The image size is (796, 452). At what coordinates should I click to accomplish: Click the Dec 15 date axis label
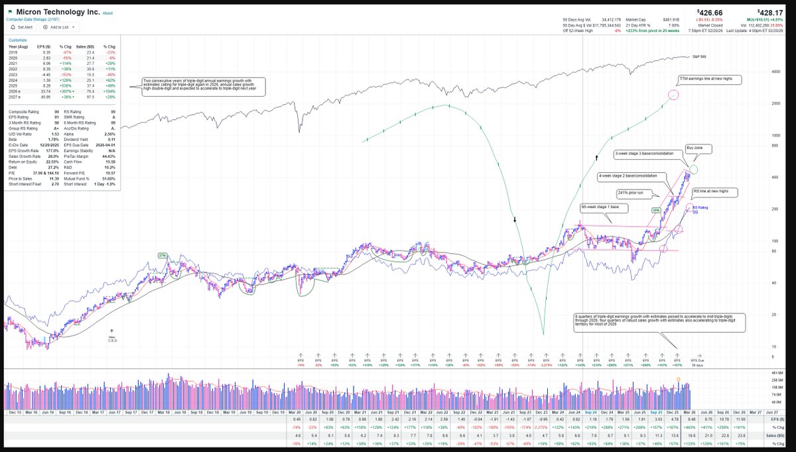(14, 412)
